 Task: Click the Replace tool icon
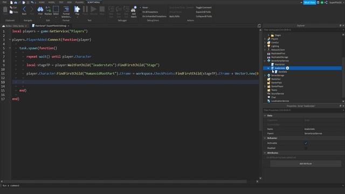(x=48, y=9)
